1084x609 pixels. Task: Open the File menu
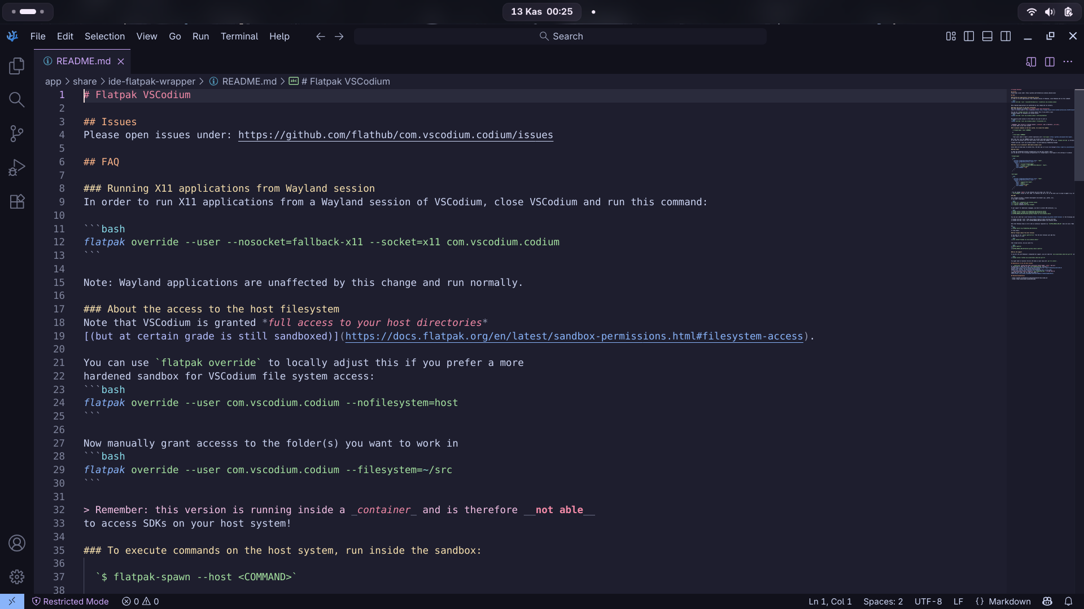[38, 36]
